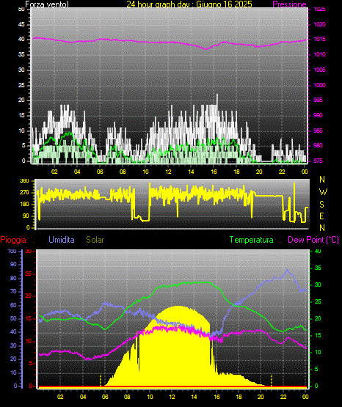Click the 1005 pressure axis value
Image resolution: width=342 pixels, height=407 pixels.
[x=319, y=70]
